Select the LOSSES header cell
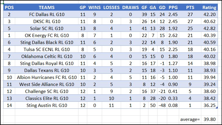Screen dimensions: 222x125 pos(111,7)
